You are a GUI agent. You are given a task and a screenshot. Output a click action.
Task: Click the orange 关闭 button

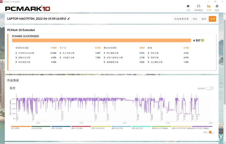click(212, 19)
